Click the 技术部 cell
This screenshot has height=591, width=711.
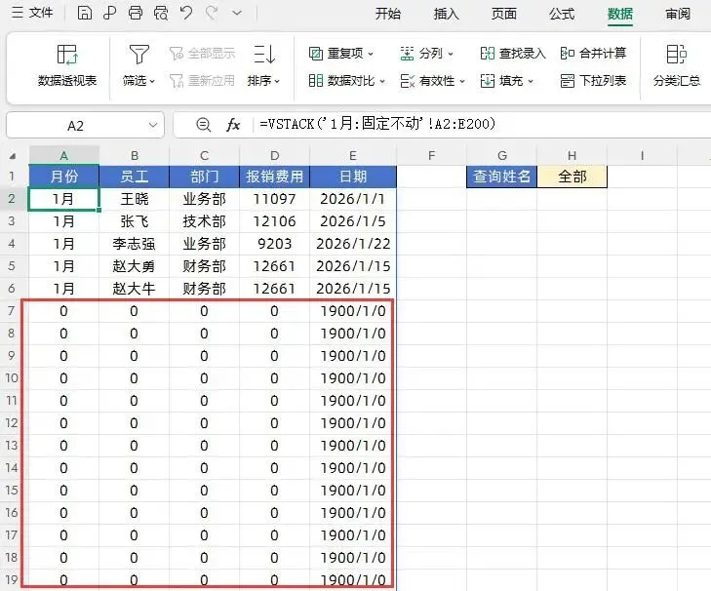(x=204, y=221)
